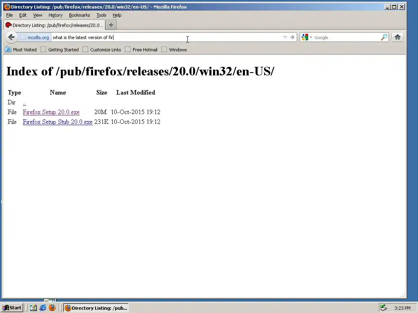The width and height of the screenshot is (418, 313).
Task: Go back using the back arrow button
Action: 11,37
